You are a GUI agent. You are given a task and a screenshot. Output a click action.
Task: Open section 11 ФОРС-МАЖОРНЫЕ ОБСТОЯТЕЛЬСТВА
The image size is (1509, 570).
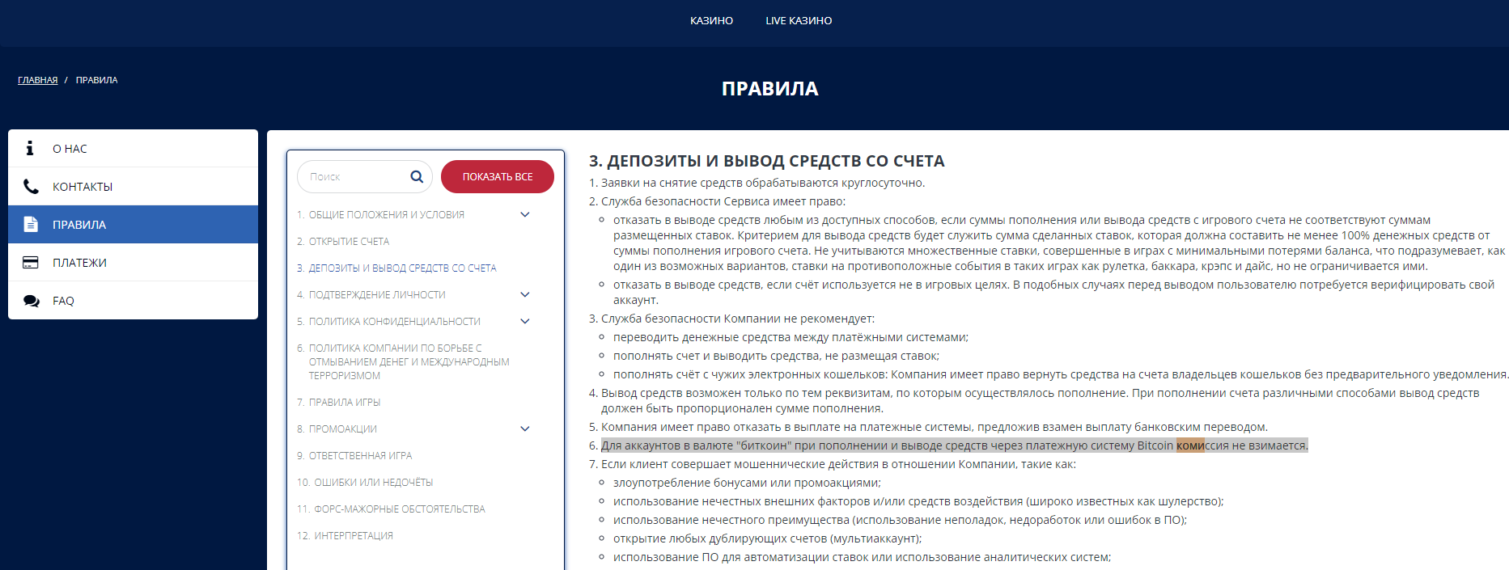coord(391,509)
